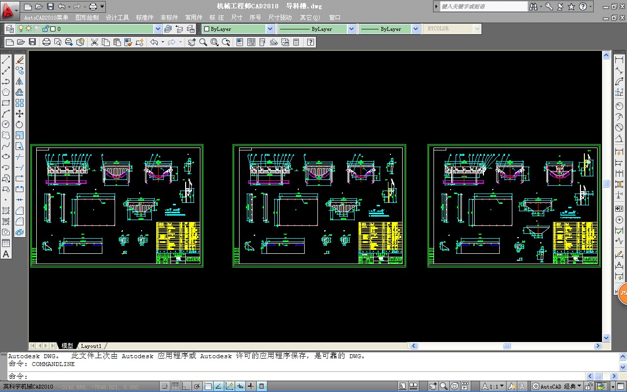The image size is (627, 392).
Task: Click the Erase tool icon
Action: click(x=20, y=60)
